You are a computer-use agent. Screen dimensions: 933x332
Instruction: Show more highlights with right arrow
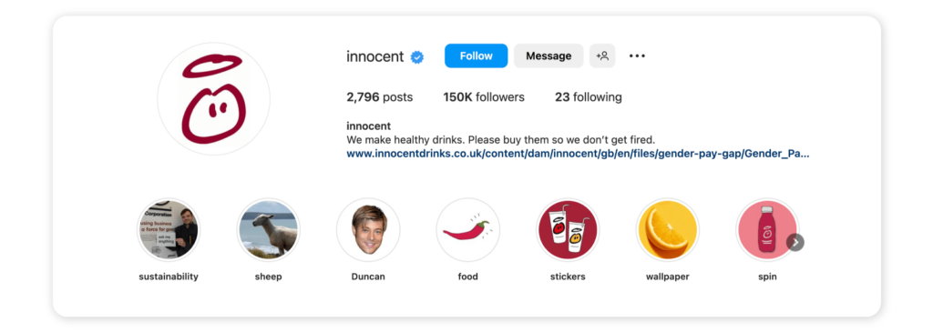[x=795, y=242]
